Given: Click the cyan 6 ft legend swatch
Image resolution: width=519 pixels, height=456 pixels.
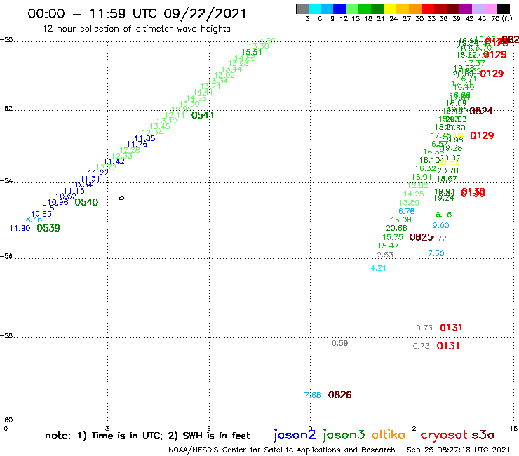Looking at the screenshot, I should [x=315, y=8].
